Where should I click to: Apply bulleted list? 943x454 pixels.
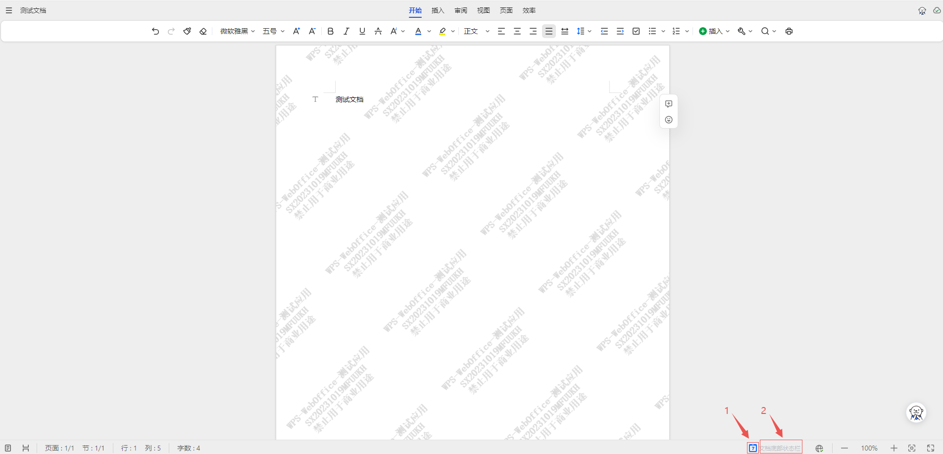point(652,31)
